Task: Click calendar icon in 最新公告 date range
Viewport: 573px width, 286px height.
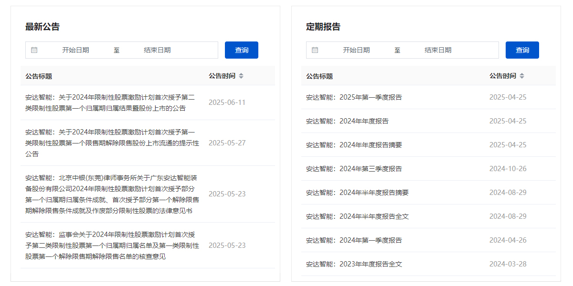Action: point(34,50)
